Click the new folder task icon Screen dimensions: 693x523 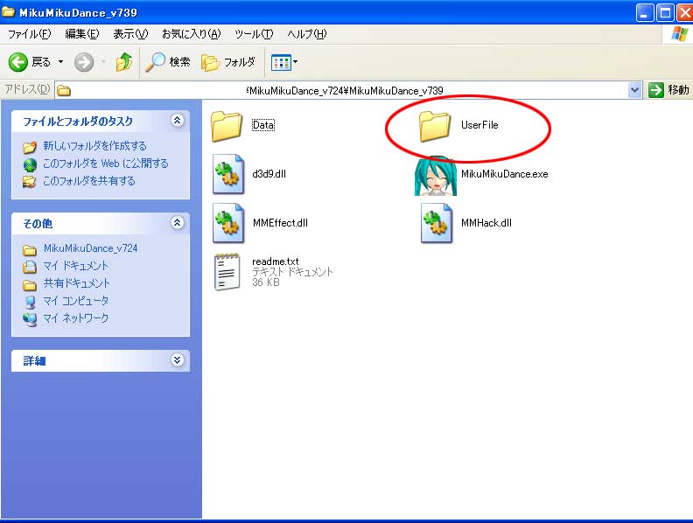tap(30, 147)
